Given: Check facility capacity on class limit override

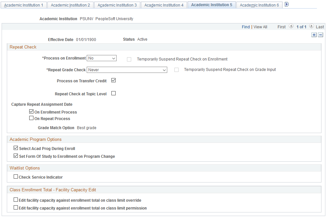Looking at the screenshot, I should tap(16, 200).
